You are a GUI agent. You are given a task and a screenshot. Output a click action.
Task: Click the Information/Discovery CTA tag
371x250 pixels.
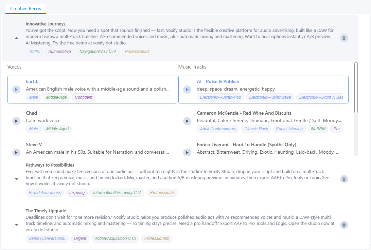117,193
